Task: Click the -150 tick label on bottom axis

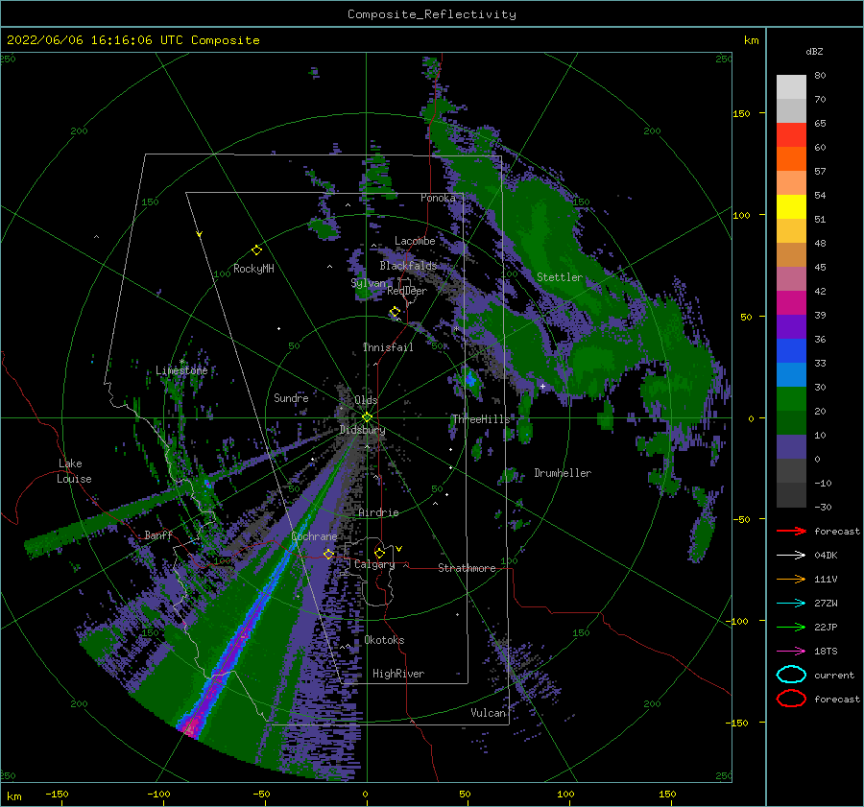Action: click(57, 794)
